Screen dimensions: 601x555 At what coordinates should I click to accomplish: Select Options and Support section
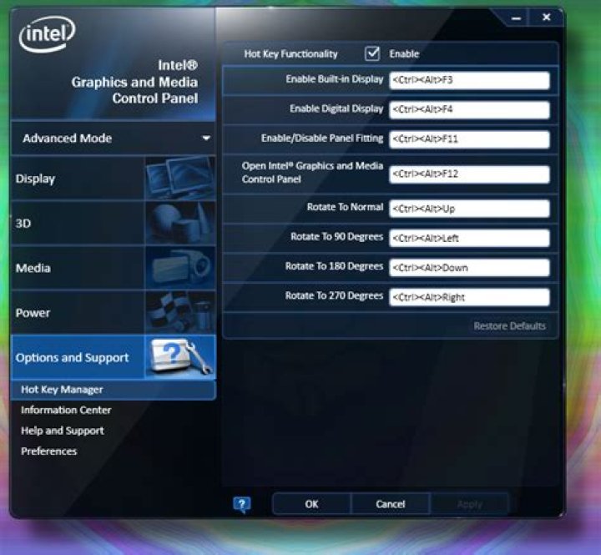coord(113,357)
